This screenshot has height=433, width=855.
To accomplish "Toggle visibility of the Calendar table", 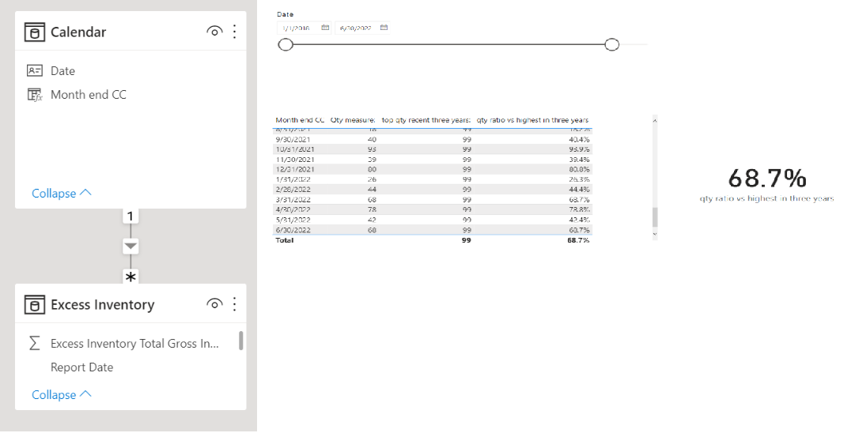I will 214,32.
